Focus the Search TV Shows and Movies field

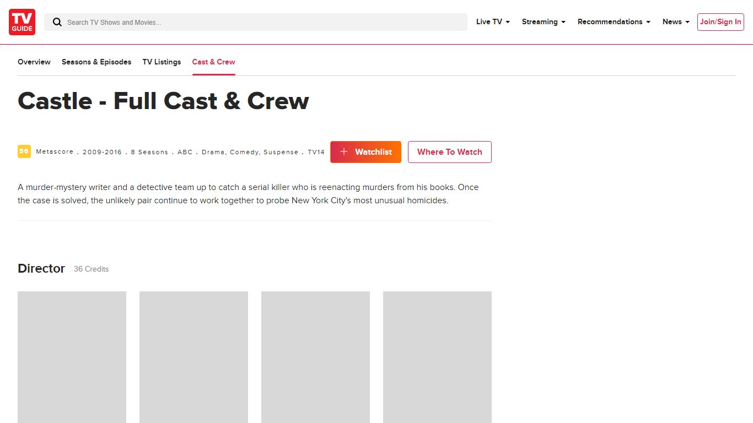(x=256, y=22)
